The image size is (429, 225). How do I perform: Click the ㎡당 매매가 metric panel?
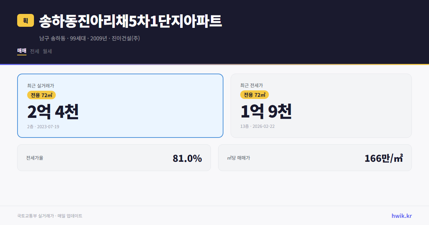pos(315,157)
